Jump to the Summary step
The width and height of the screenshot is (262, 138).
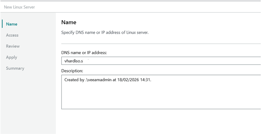pyautogui.click(x=15, y=68)
